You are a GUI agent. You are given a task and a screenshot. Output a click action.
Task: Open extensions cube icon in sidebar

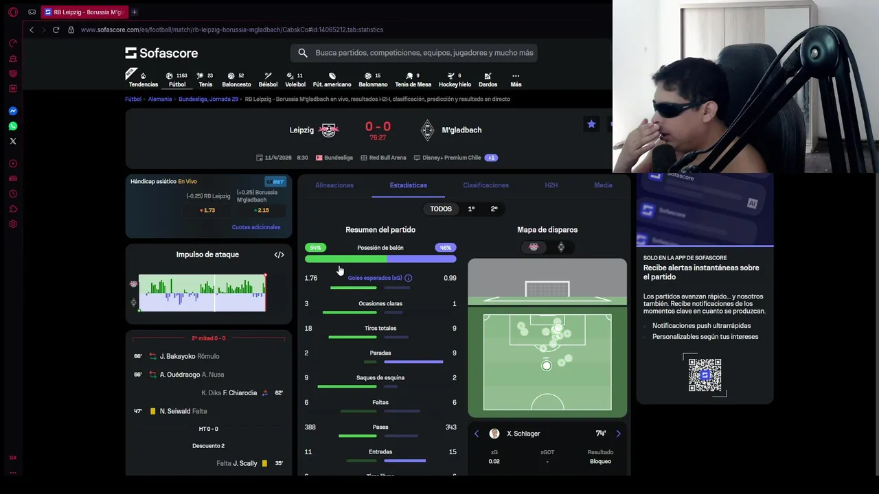tap(12, 209)
